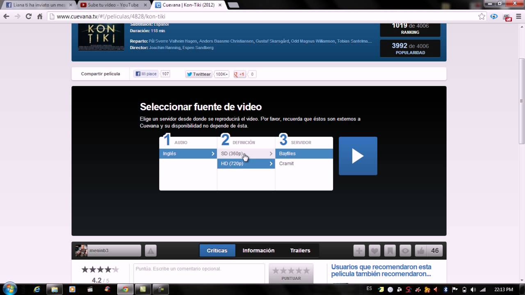
Task: Expand chevron on the Inglés row
Action: point(213,154)
